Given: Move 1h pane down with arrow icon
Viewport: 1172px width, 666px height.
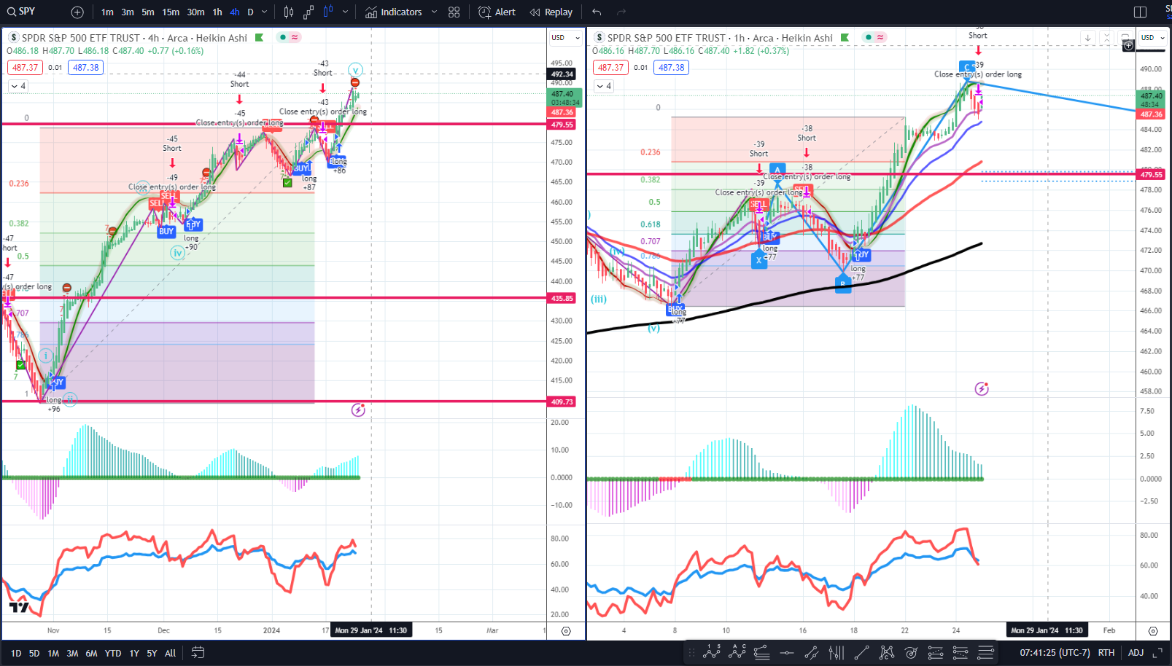Looking at the screenshot, I should [x=1088, y=38].
